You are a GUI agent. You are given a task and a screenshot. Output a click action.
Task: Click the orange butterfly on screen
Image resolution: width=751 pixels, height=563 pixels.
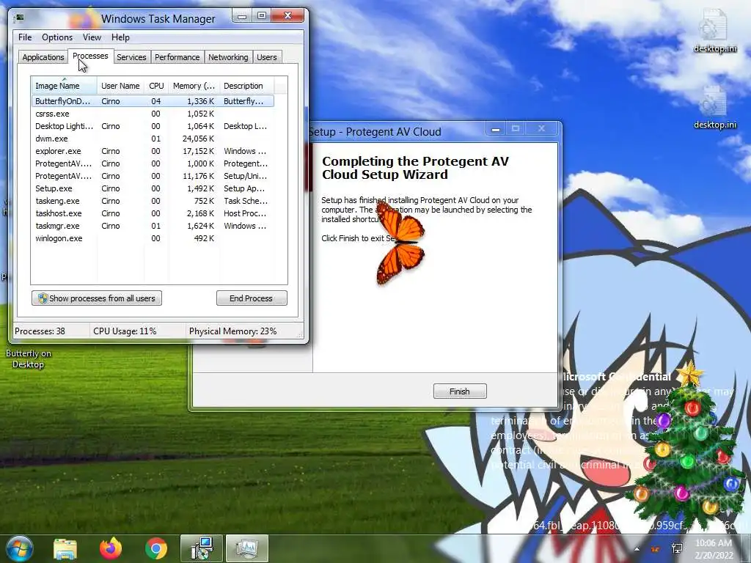(x=401, y=243)
